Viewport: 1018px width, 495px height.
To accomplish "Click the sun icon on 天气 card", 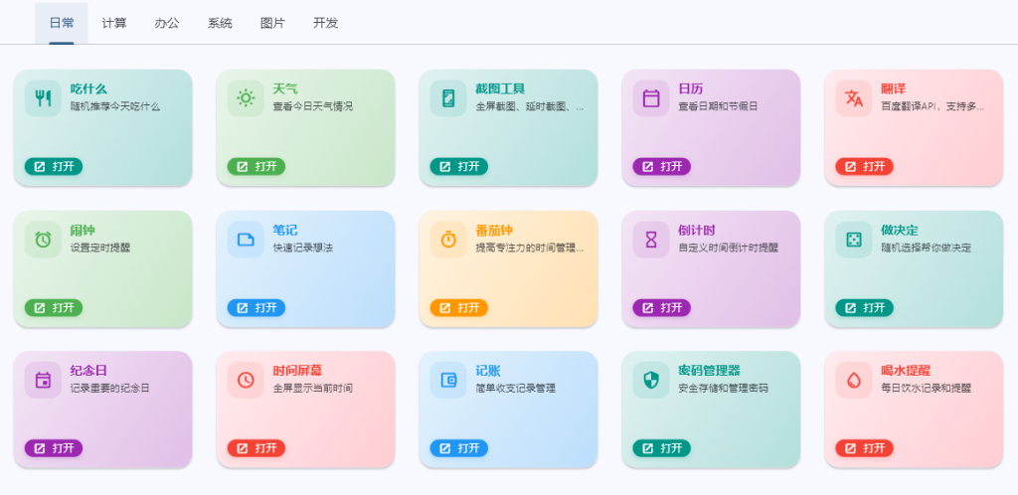I will 246,98.
